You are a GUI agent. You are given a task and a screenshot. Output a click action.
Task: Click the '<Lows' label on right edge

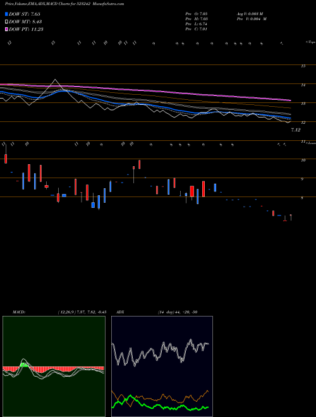311,143
